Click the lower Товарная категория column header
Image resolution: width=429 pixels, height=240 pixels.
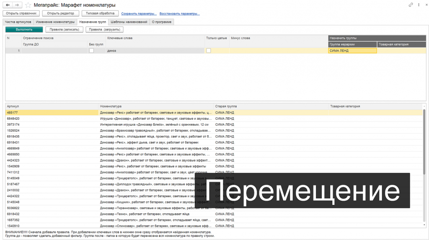coord(375,106)
